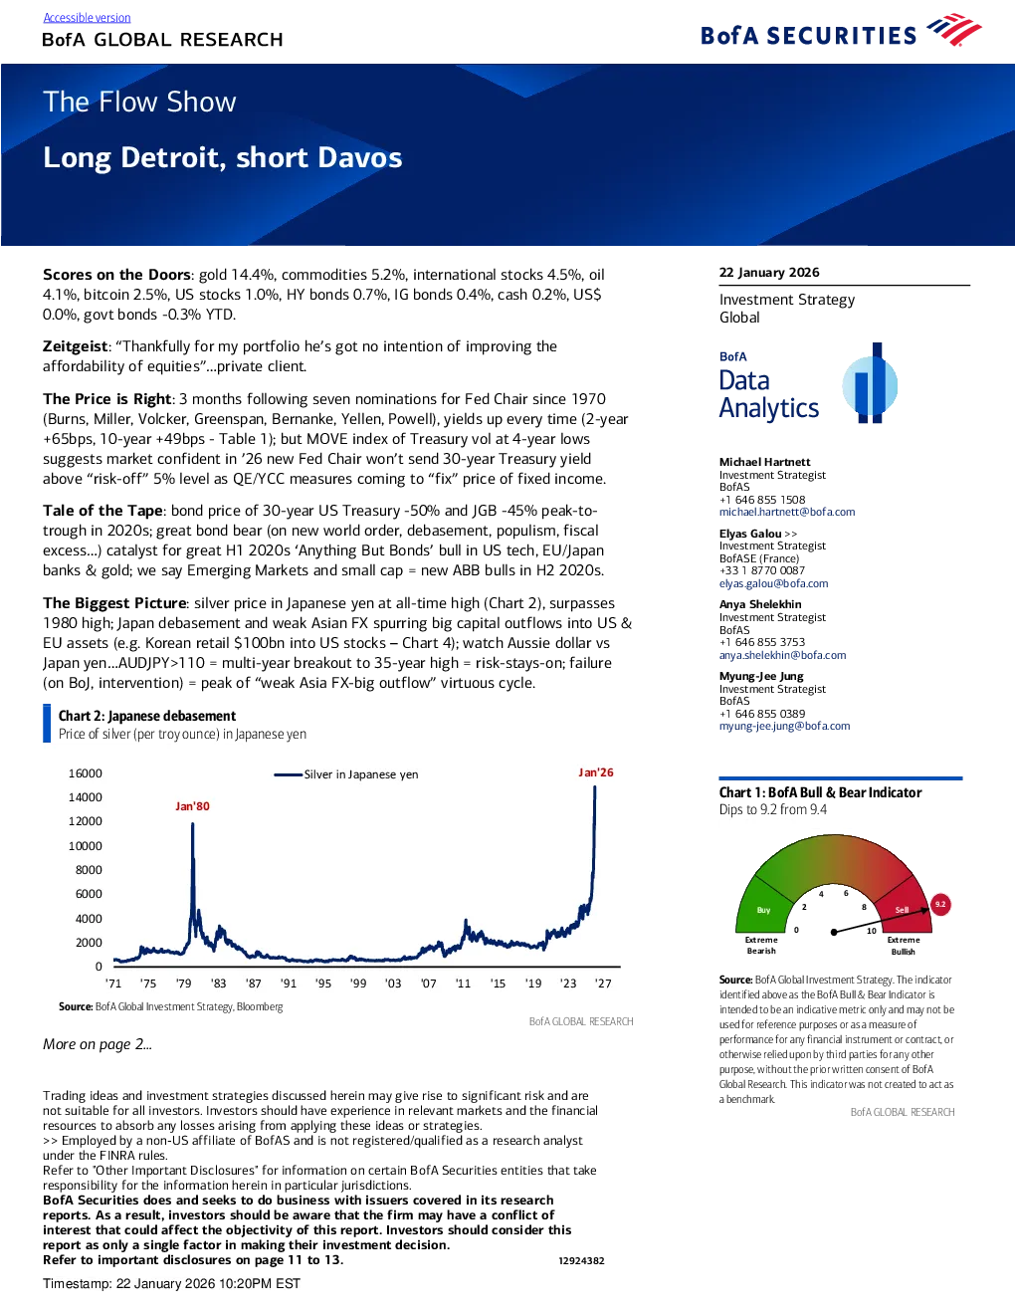
Task: Click the '07 x-axis year label
Action: click(428, 984)
